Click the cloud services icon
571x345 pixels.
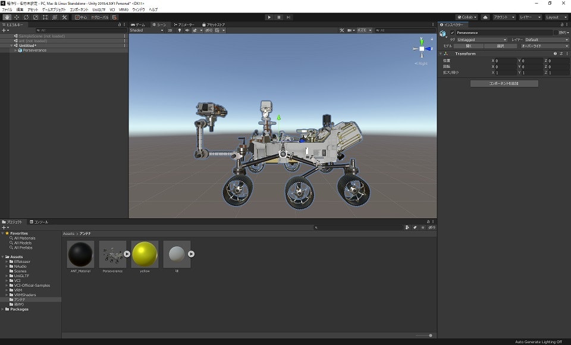coord(485,17)
